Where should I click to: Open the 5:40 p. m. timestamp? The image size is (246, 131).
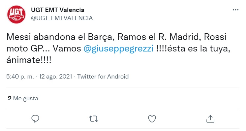(x=20, y=77)
